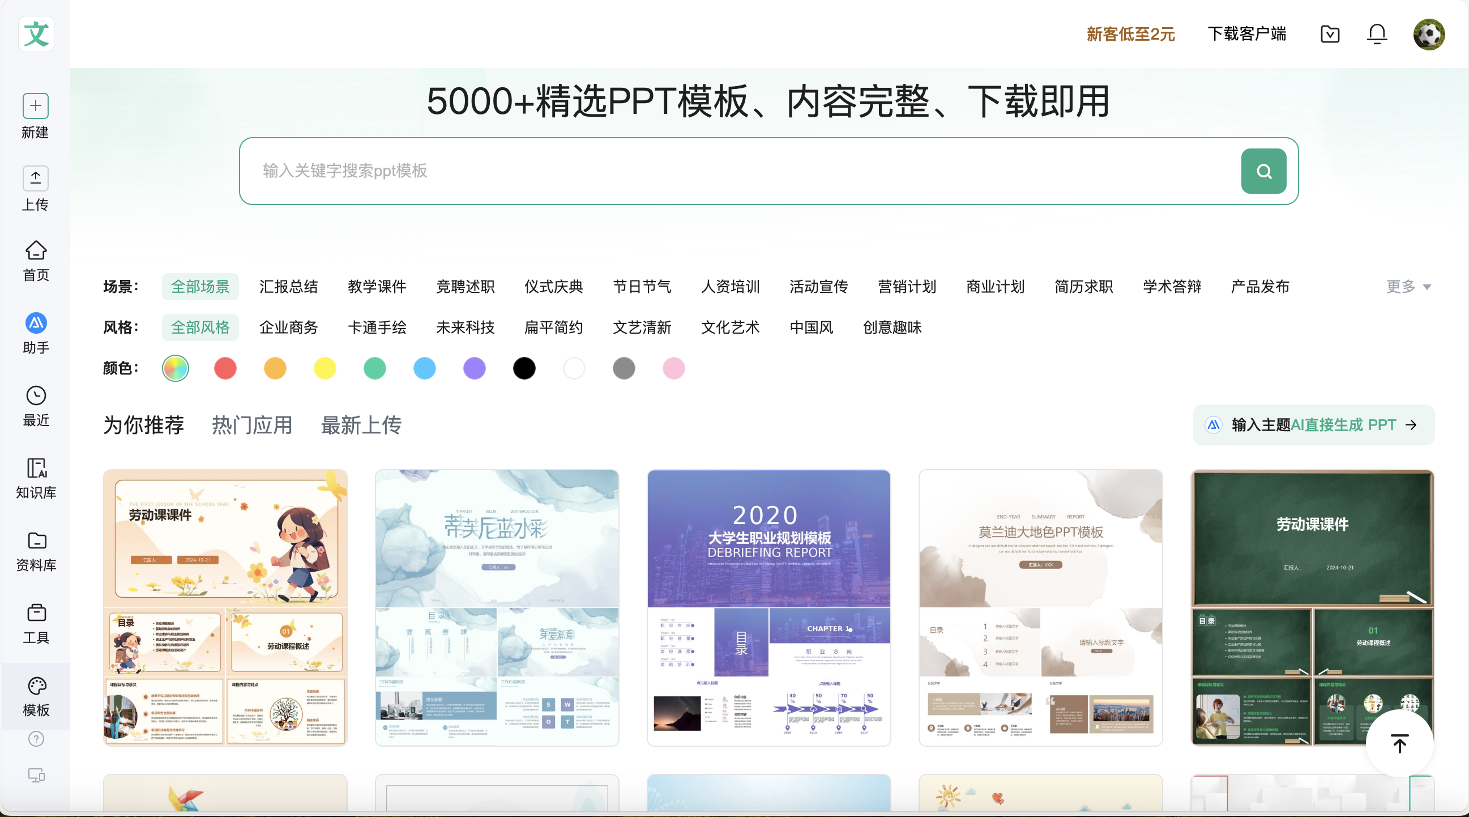Viewport: 1469px width, 817px height.
Task: Select the 教学课件 scene filter
Action: (x=377, y=287)
